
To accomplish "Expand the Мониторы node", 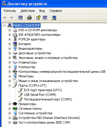I will [10, 76].
